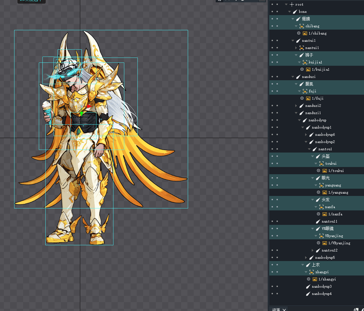
Task: Click the chibang slot icon
Action: [x=302, y=26]
